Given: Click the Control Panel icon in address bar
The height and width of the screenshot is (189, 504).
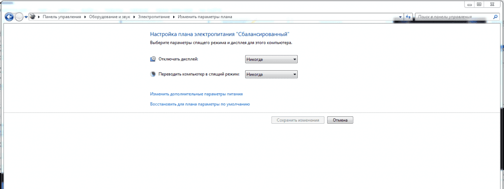Looking at the screenshot, I should coord(33,17).
